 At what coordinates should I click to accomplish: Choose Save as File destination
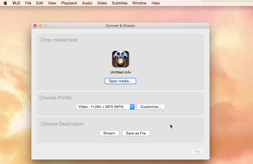click(x=136, y=133)
